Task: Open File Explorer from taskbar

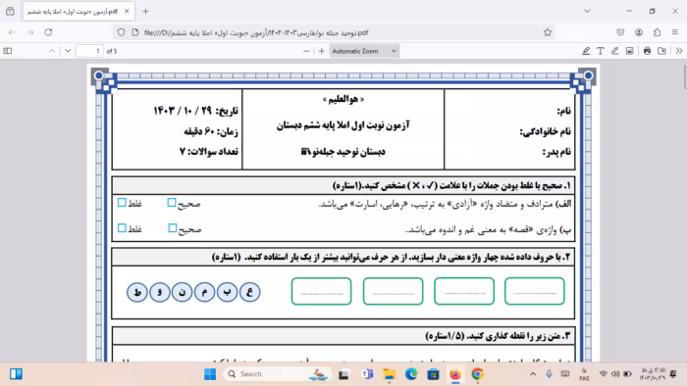Action: tap(389, 374)
